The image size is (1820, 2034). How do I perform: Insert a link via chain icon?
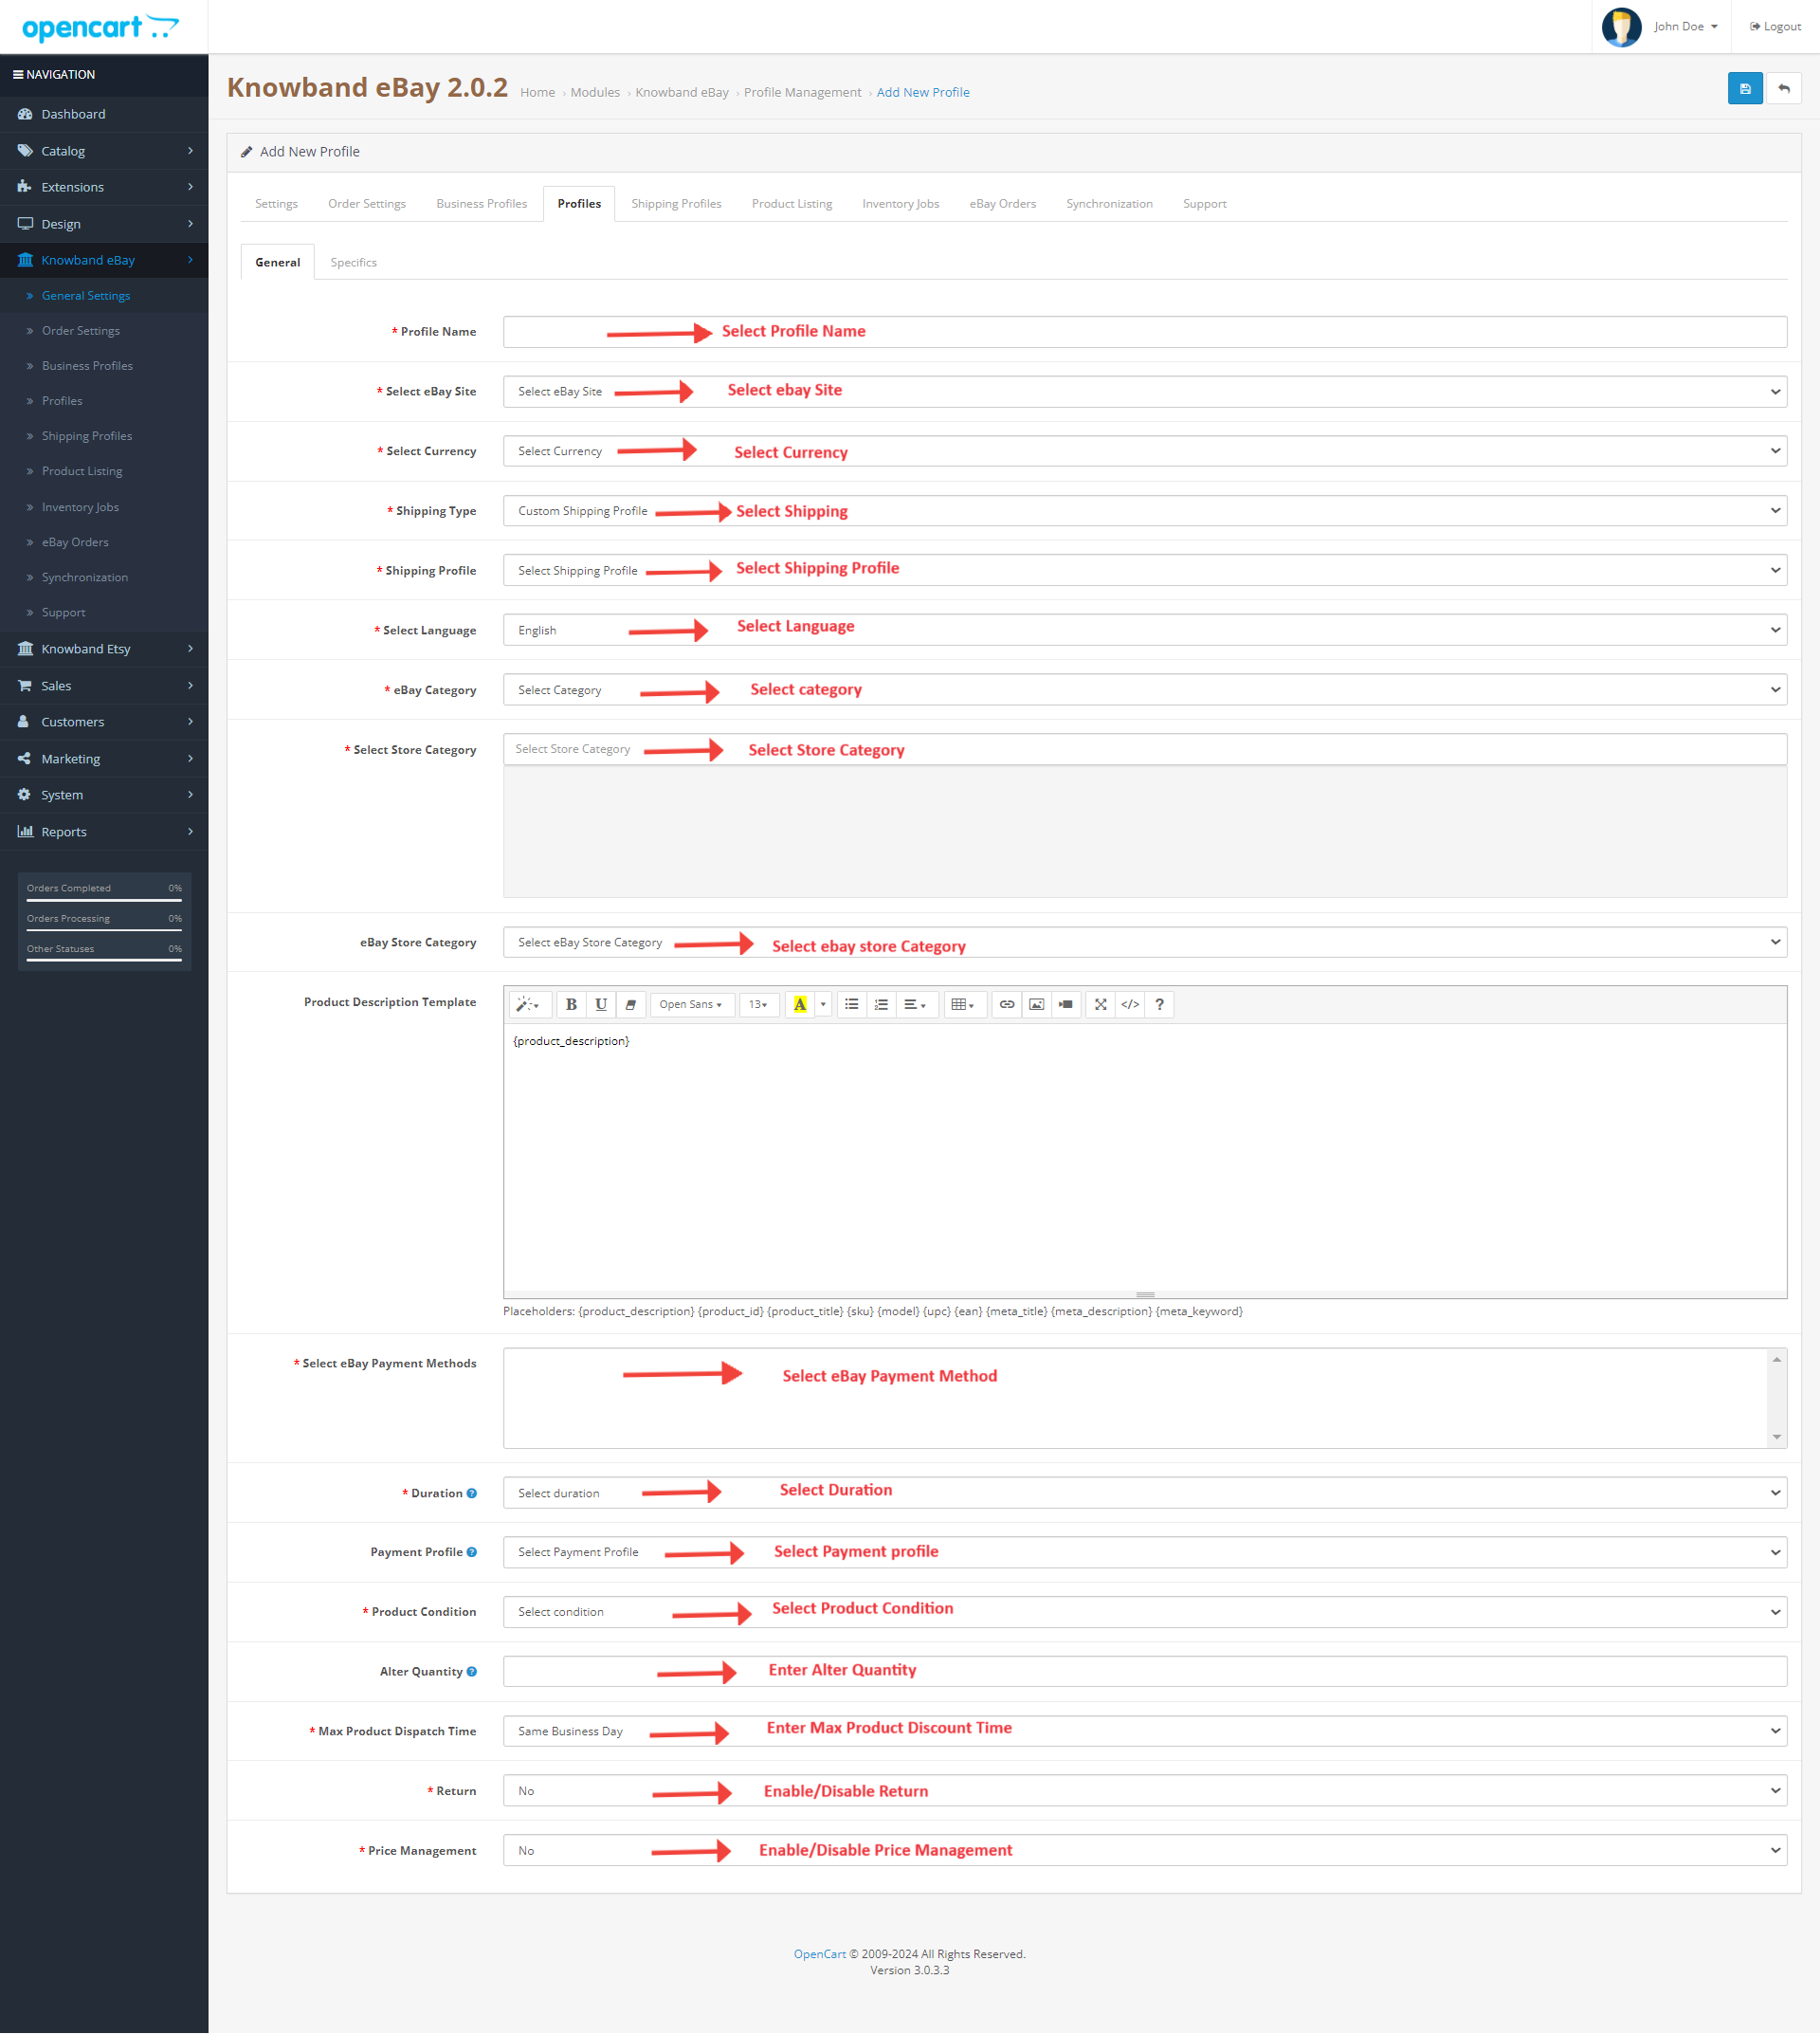1007,1004
